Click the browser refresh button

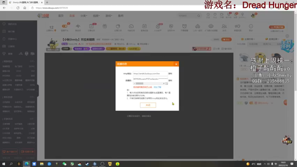(18, 8)
